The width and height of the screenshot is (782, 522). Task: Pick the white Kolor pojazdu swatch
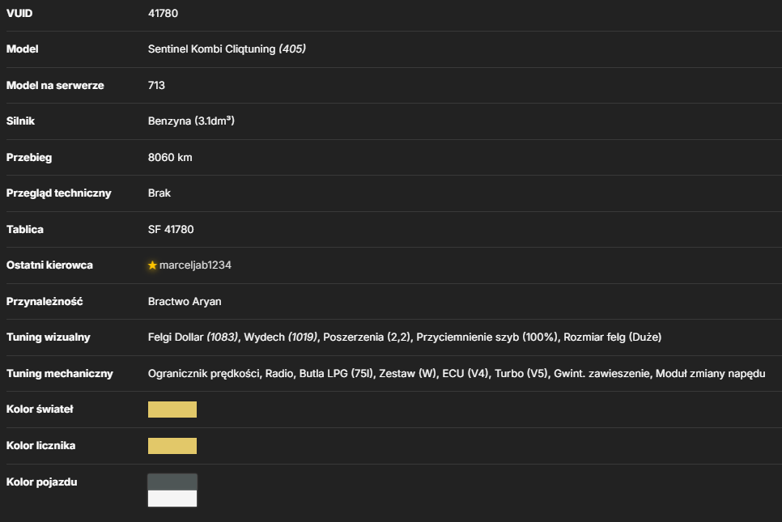172,499
